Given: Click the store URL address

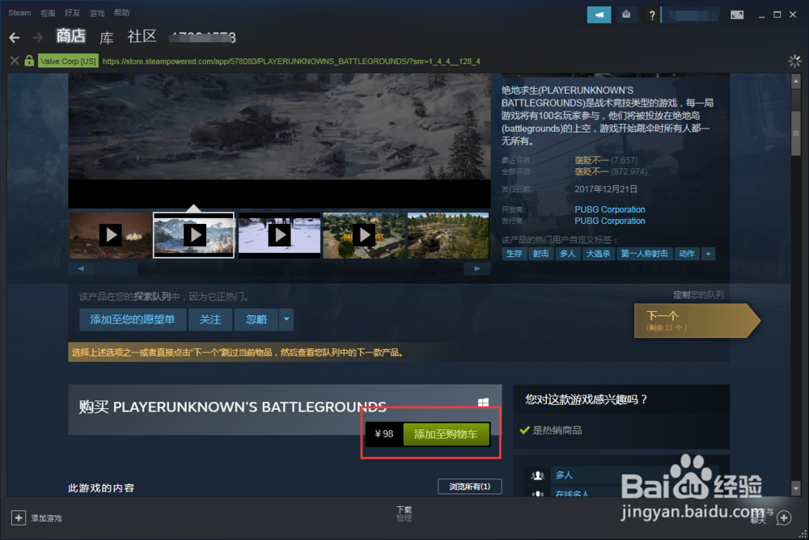Looking at the screenshot, I should point(291,61).
